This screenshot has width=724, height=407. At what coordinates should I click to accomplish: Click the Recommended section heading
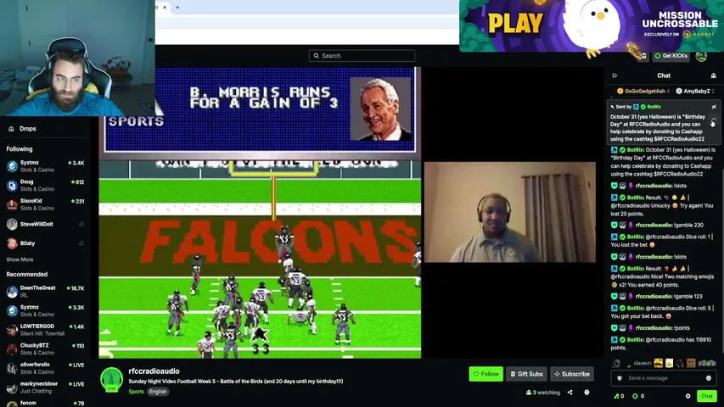(27, 274)
